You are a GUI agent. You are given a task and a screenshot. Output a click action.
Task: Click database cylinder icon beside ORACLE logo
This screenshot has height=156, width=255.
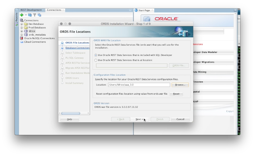pos(147,19)
